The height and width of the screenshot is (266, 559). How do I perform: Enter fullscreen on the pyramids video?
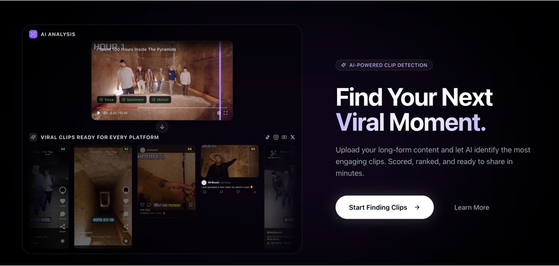coord(226,113)
